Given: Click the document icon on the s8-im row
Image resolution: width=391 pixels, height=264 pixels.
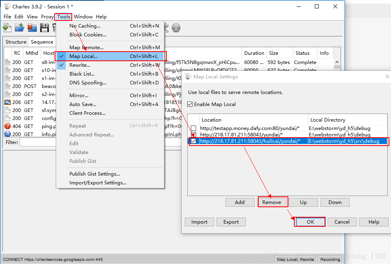Looking at the screenshot, I should [8, 62].
